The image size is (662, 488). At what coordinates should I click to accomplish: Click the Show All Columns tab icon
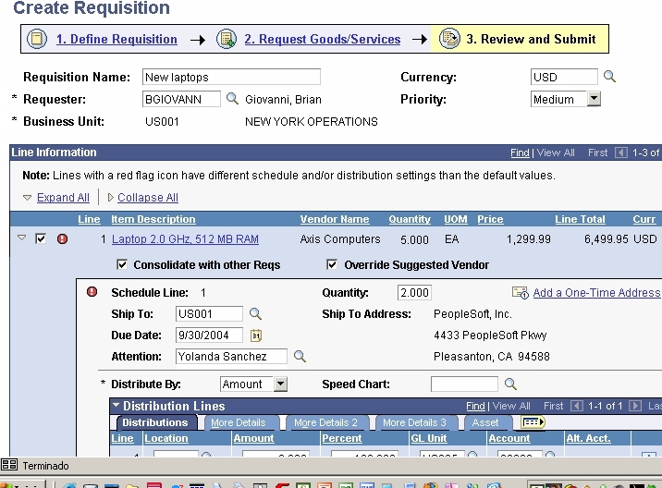coord(533,421)
